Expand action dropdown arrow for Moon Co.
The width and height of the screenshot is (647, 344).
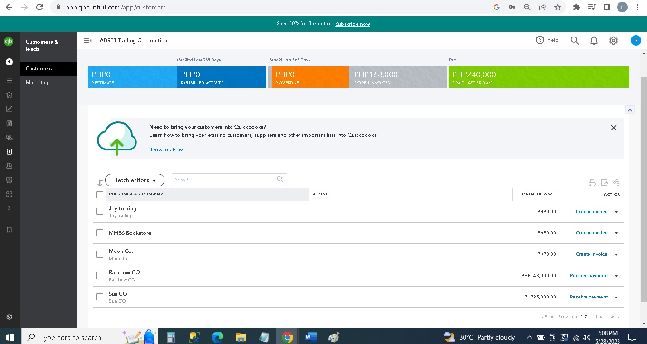616,255
